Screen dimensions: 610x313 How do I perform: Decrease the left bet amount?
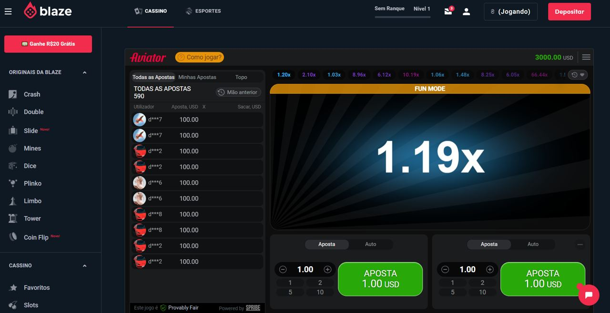pyautogui.click(x=283, y=270)
